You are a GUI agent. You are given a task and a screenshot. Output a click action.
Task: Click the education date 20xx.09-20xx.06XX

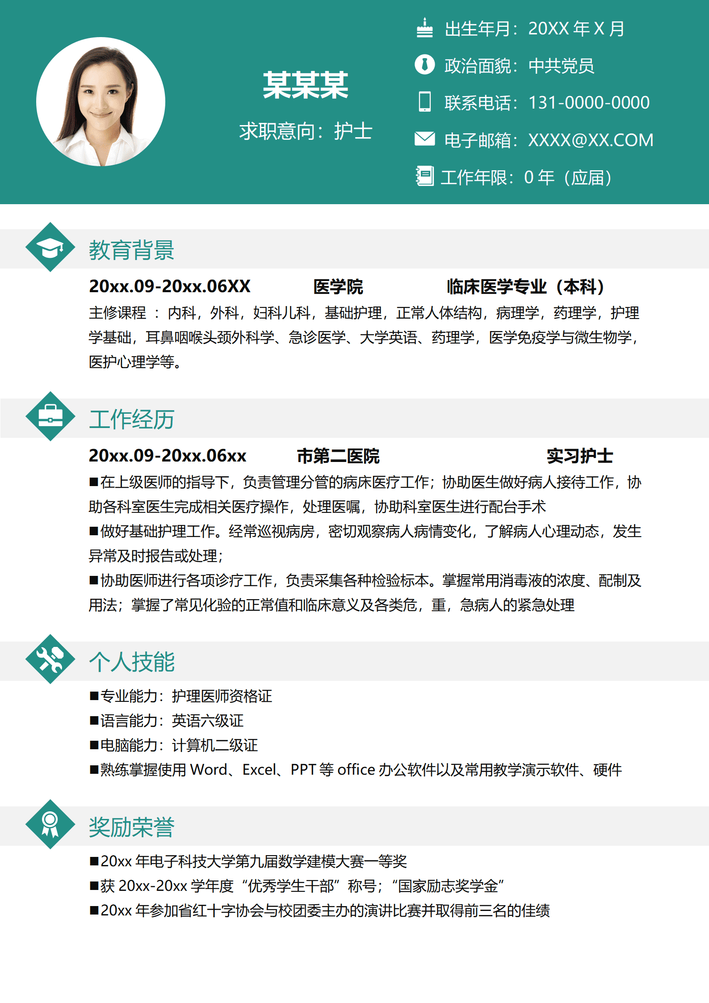[x=170, y=286]
